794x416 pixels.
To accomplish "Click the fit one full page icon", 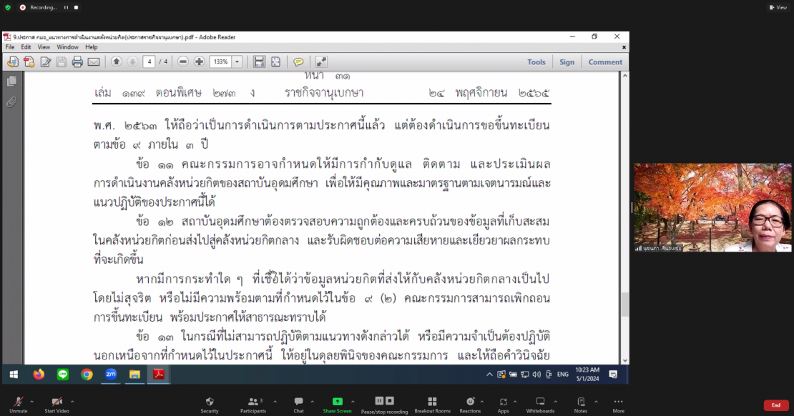I will (275, 61).
